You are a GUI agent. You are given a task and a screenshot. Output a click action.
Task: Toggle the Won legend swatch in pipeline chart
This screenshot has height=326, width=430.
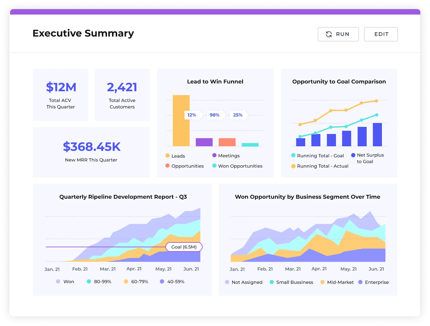58,281
